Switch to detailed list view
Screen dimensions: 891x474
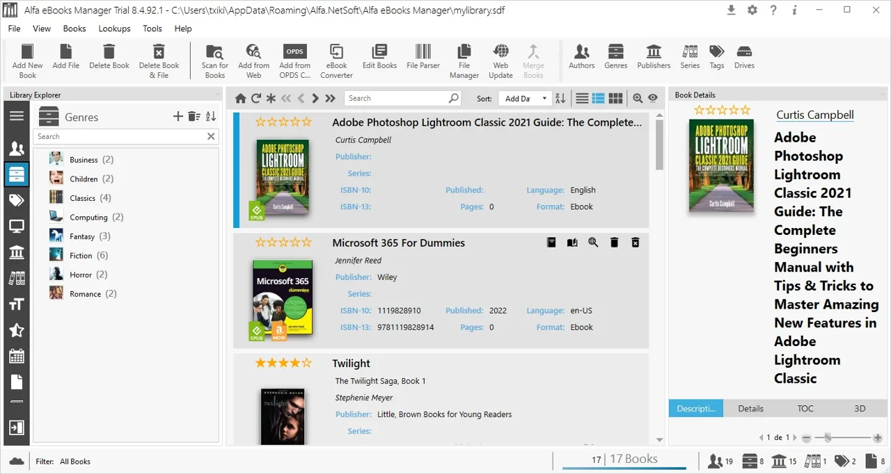598,99
